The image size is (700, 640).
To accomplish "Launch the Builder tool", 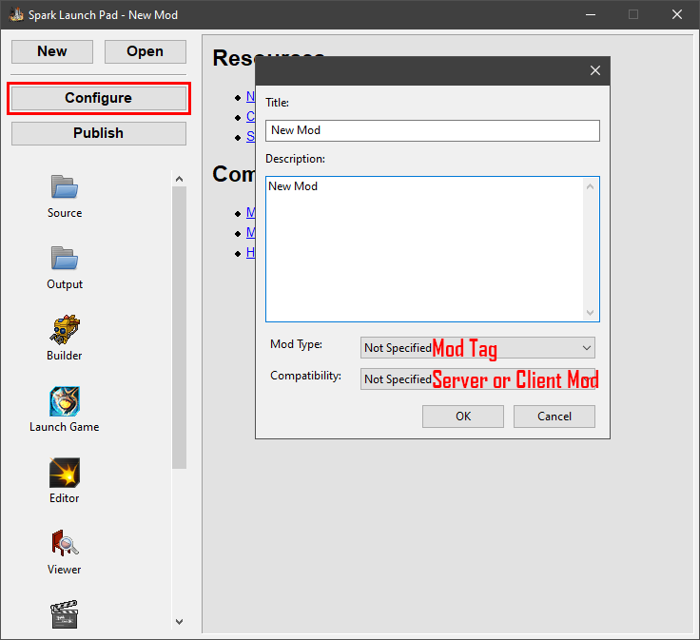I will tap(65, 329).
